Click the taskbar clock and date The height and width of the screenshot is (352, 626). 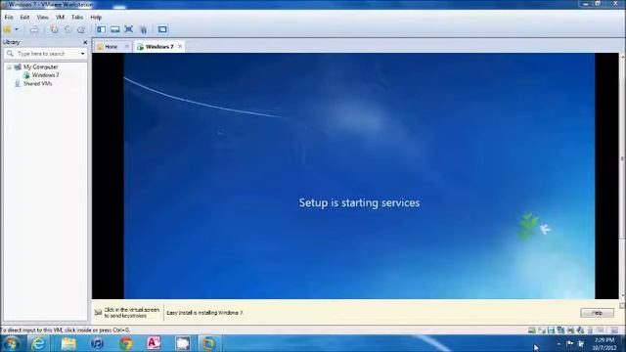point(604,343)
